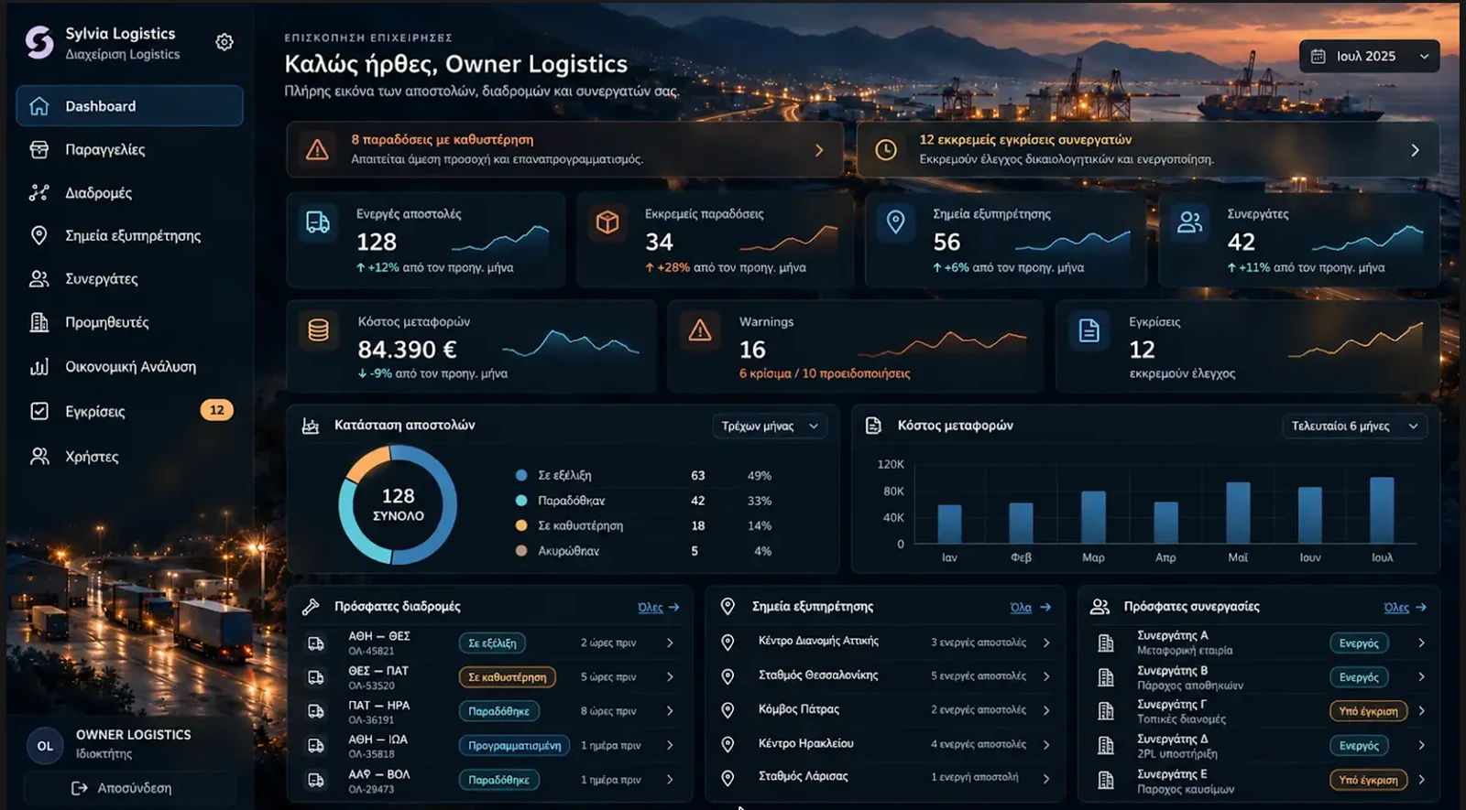Click the Χρήστες user icon in sidebar
1466x810 pixels.
38,456
